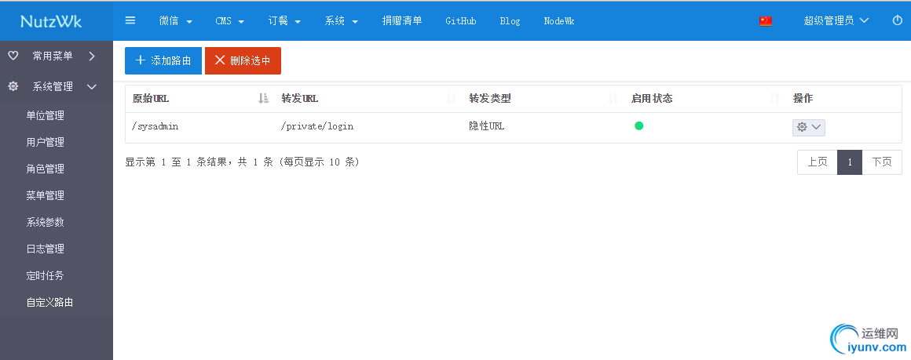
Task: Collapse the 系统管理 sidebar section
Action: pos(57,86)
